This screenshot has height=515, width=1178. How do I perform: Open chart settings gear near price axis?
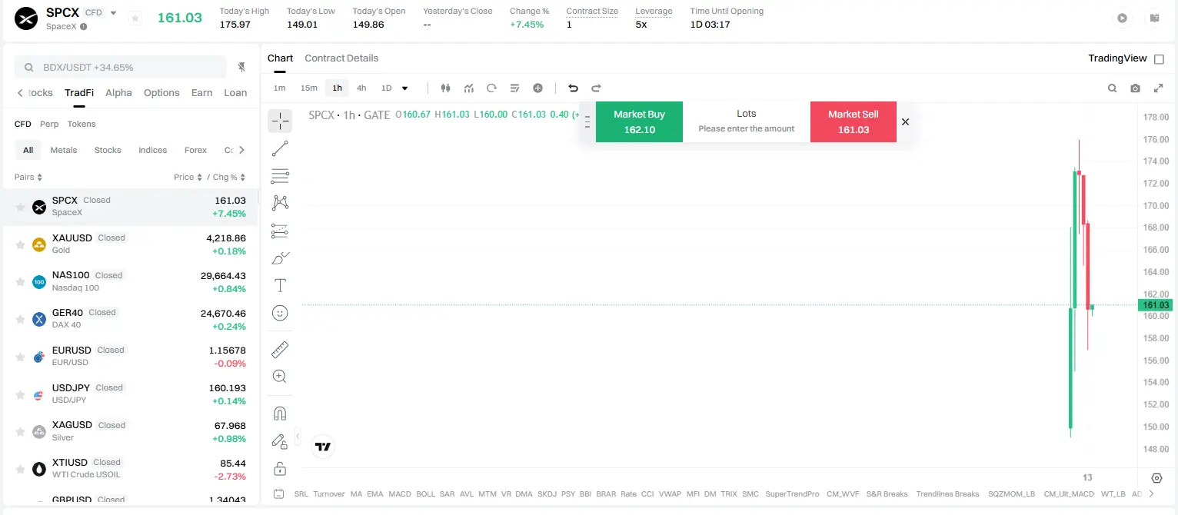(x=1156, y=478)
